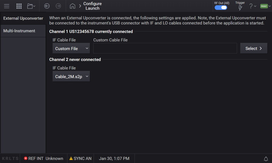Expand Channel 2 Cable_2M.s2p dropdown

71,77
